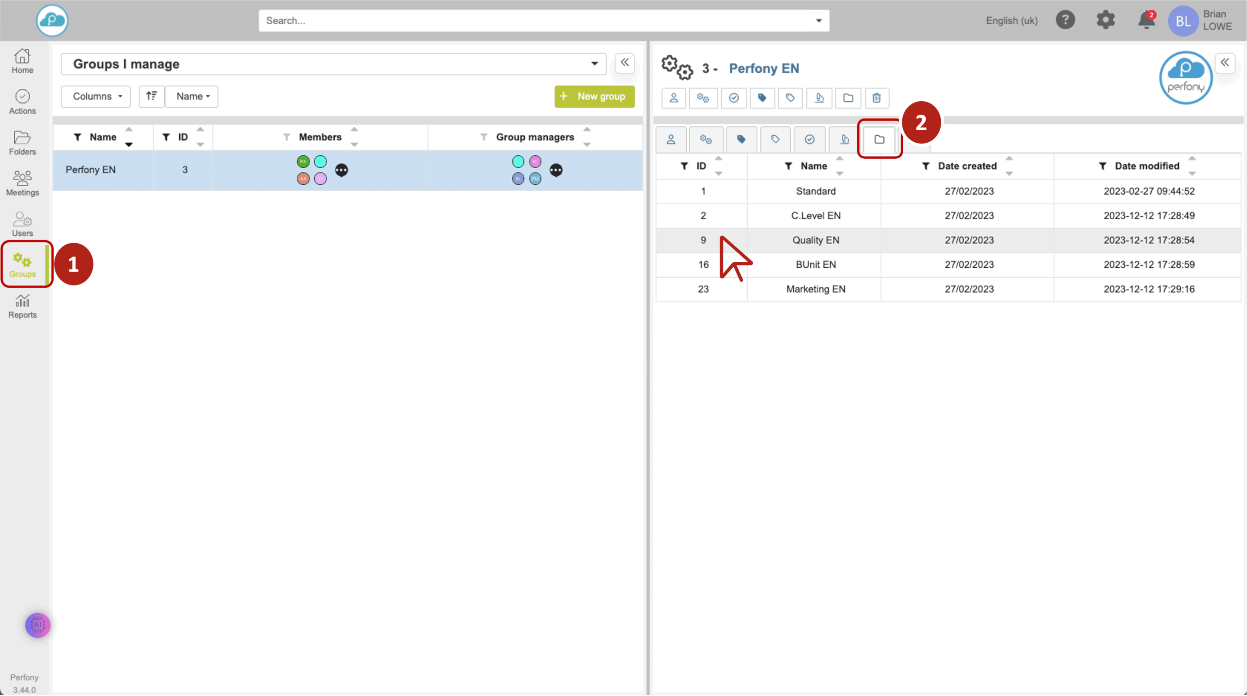Click the filter icon on Date created column
Screen dimensions: 1247x696
click(926, 166)
